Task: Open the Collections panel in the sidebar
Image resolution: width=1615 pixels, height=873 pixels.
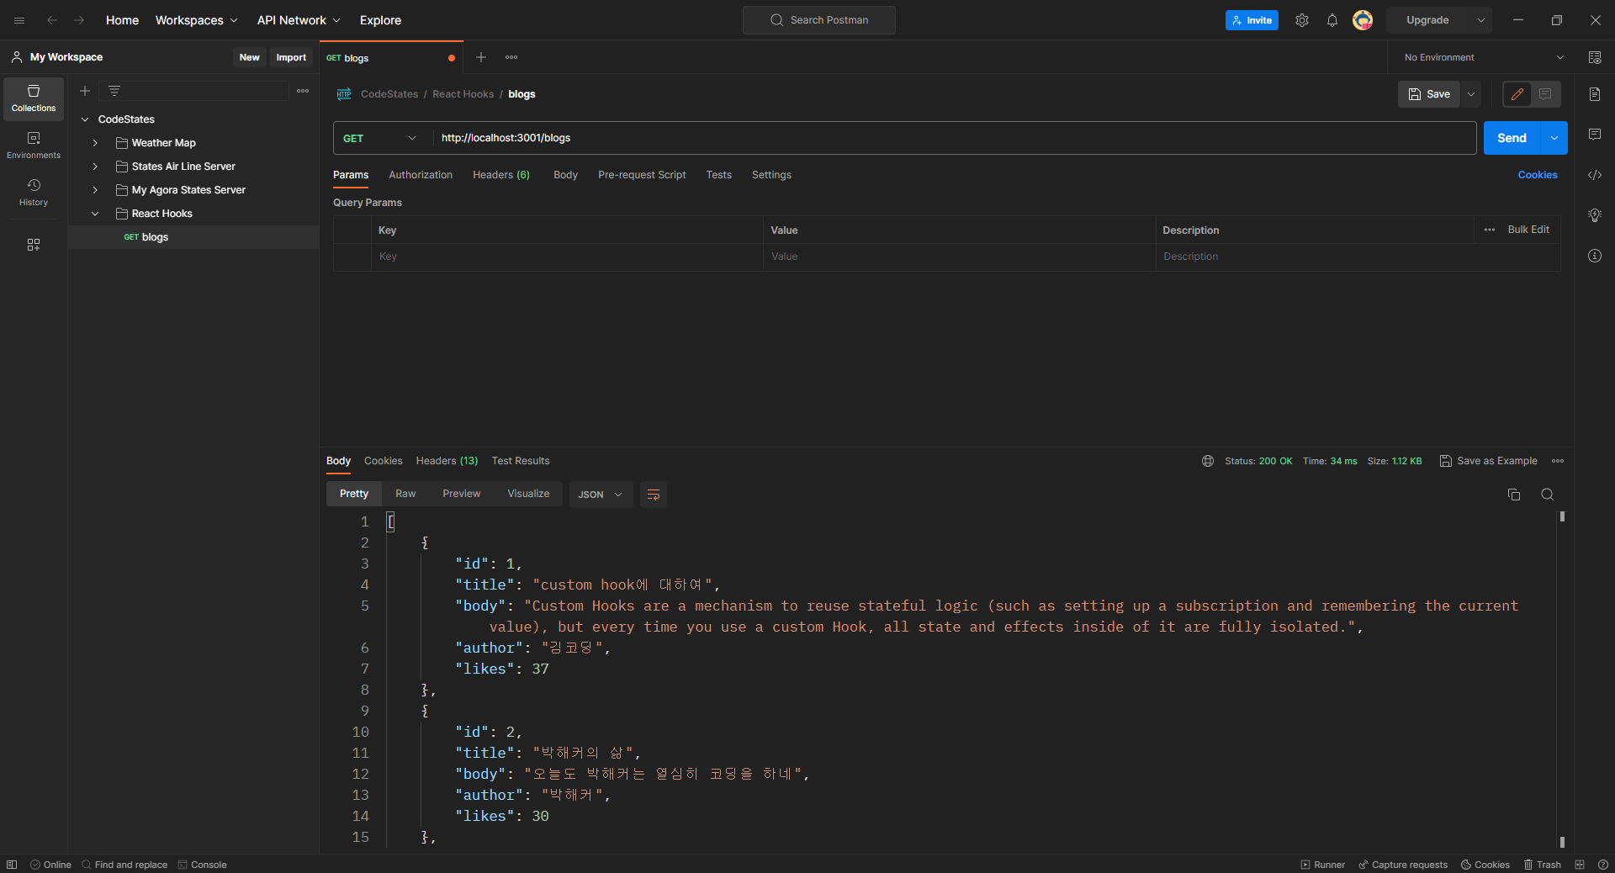Action: click(33, 98)
